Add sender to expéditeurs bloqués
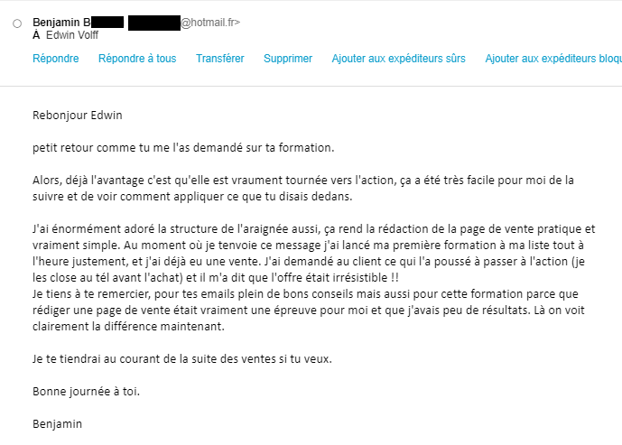 (552, 59)
